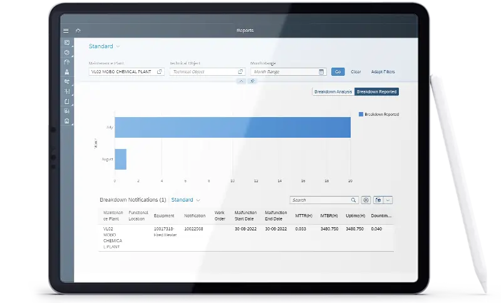Click the Adapt Filters link
Viewport: 501px width, 303px height.
(383, 72)
